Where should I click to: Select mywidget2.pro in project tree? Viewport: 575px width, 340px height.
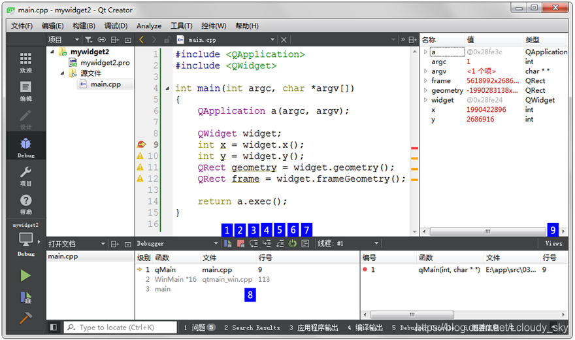click(105, 63)
